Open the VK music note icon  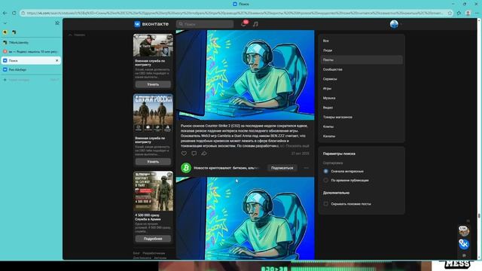pos(255,24)
